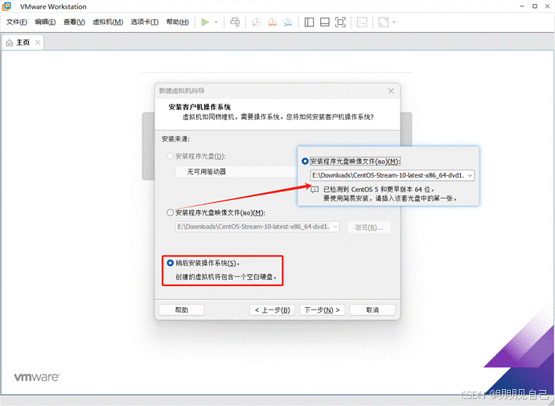Send Ctrl+Alt+Del using the toolbar icon
The width and height of the screenshot is (555, 406).
[235, 23]
